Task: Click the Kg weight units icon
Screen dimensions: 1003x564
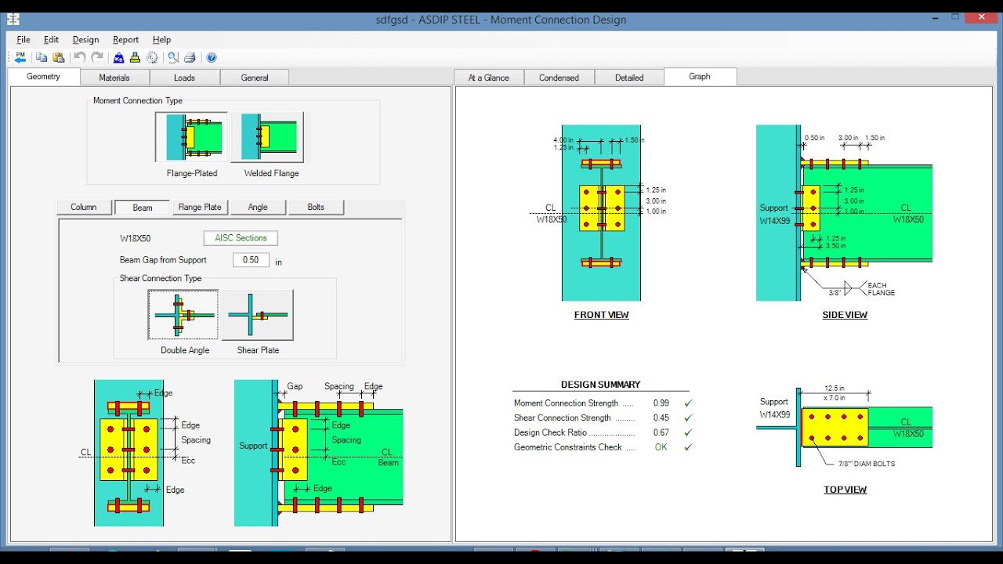Action: tap(119, 57)
